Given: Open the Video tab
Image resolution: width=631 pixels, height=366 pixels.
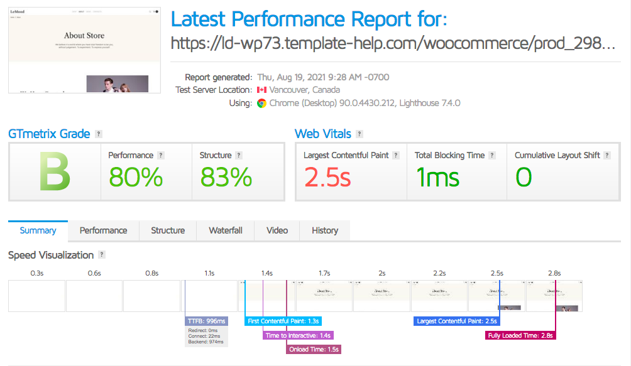Looking at the screenshot, I should coord(277,230).
